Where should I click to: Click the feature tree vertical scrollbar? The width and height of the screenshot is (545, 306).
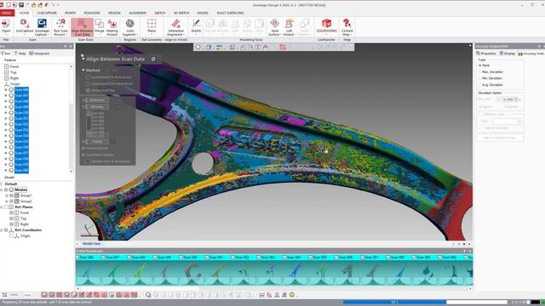coord(72,119)
